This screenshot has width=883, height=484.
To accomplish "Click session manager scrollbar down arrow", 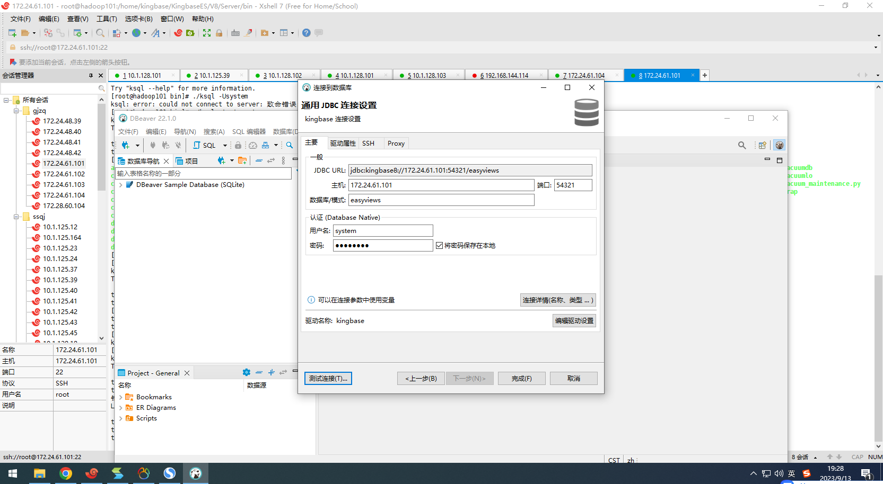I will pyautogui.click(x=101, y=338).
